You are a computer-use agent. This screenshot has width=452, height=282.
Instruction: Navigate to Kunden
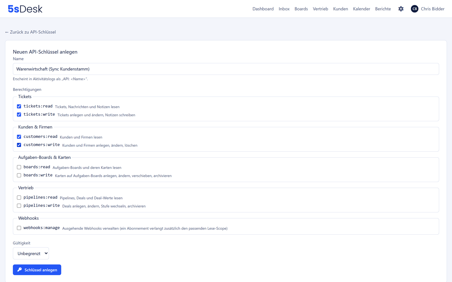pyautogui.click(x=341, y=9)
